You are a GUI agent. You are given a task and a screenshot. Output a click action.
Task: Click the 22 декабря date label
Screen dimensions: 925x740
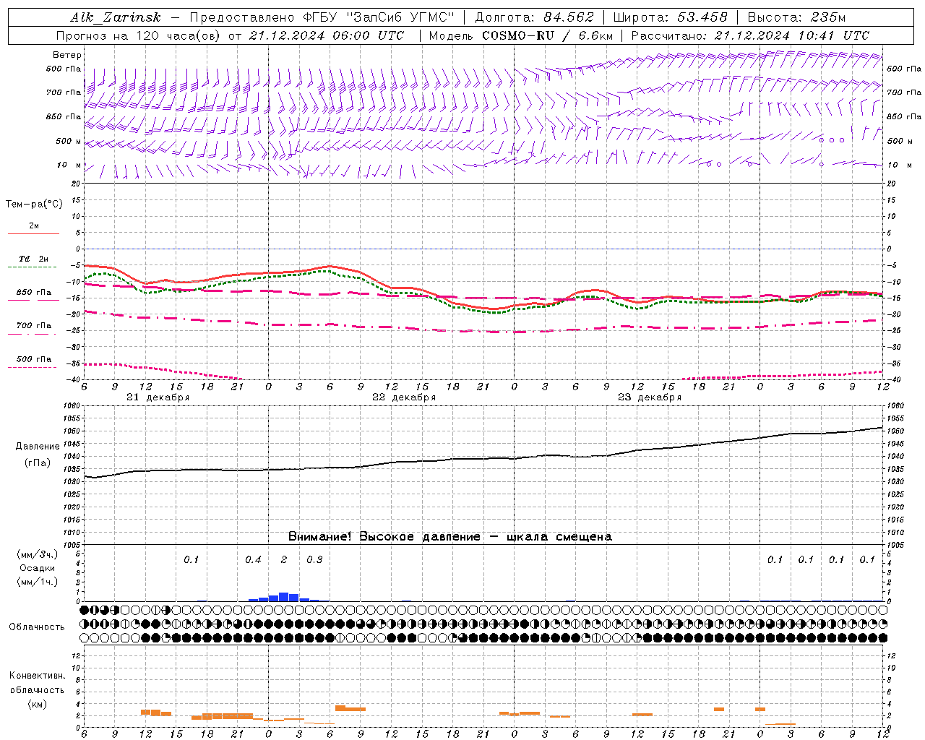[x=404, y=397]
